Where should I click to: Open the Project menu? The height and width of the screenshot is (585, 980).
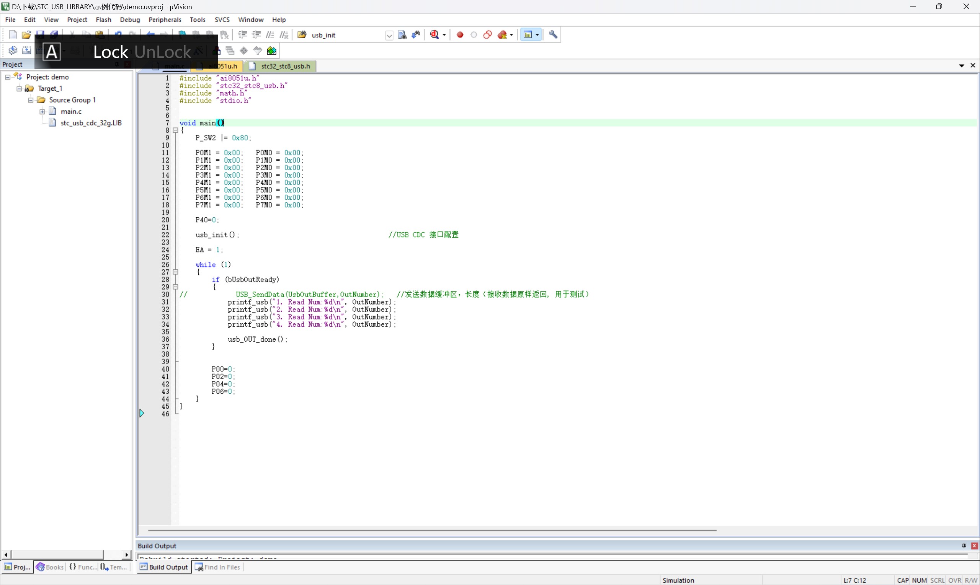pyautogui.click(x=77, y=20)
